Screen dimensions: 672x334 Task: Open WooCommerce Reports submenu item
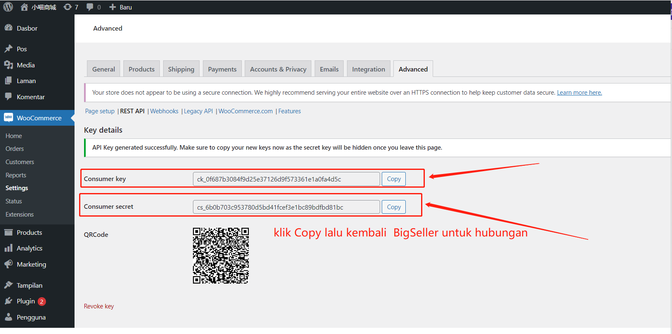[x=16, y=175]
